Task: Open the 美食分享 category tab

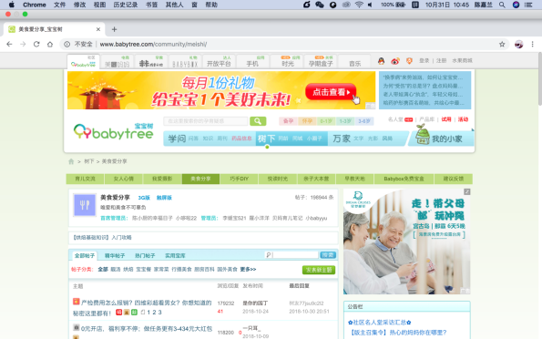Action: click(x=200, y=179)
